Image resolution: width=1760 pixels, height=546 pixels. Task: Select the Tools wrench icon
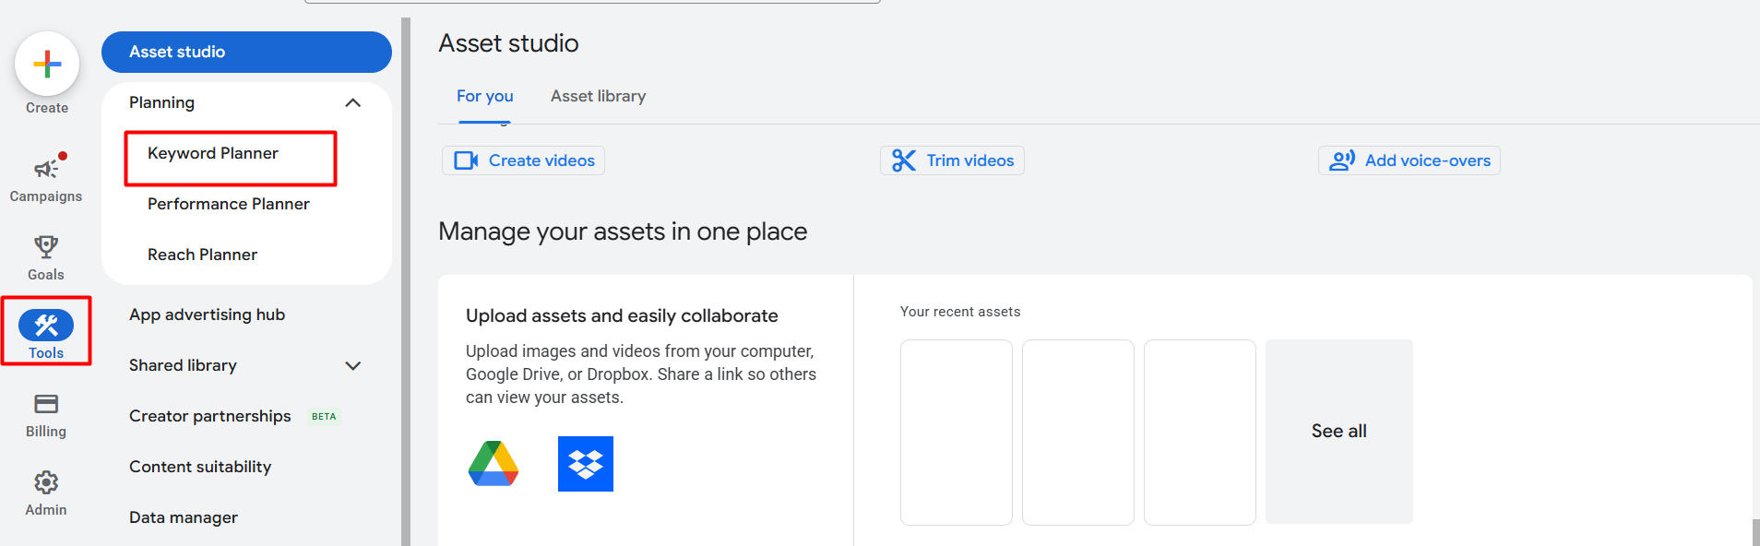point(46,326)
